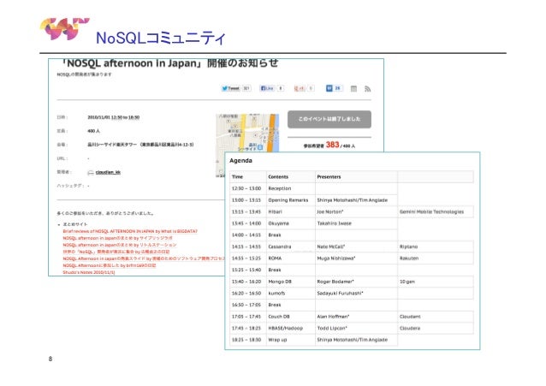Click the Time column header
The image size is (546, 386).
[x=248, y=176]
